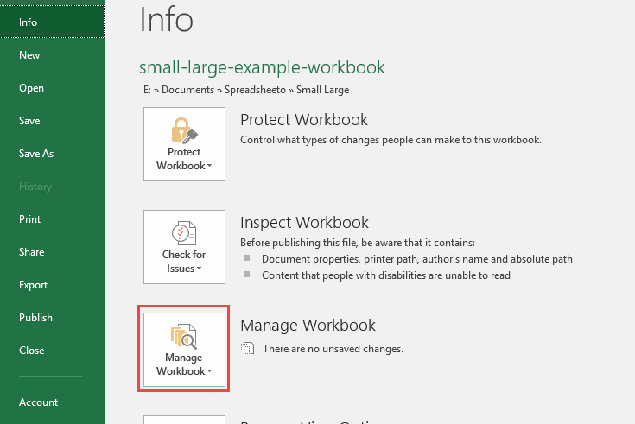The width and height of the screenshot is (635, 424).
Task: Open the Check for Issues dropdown arrow
Action: click(199, 269)
